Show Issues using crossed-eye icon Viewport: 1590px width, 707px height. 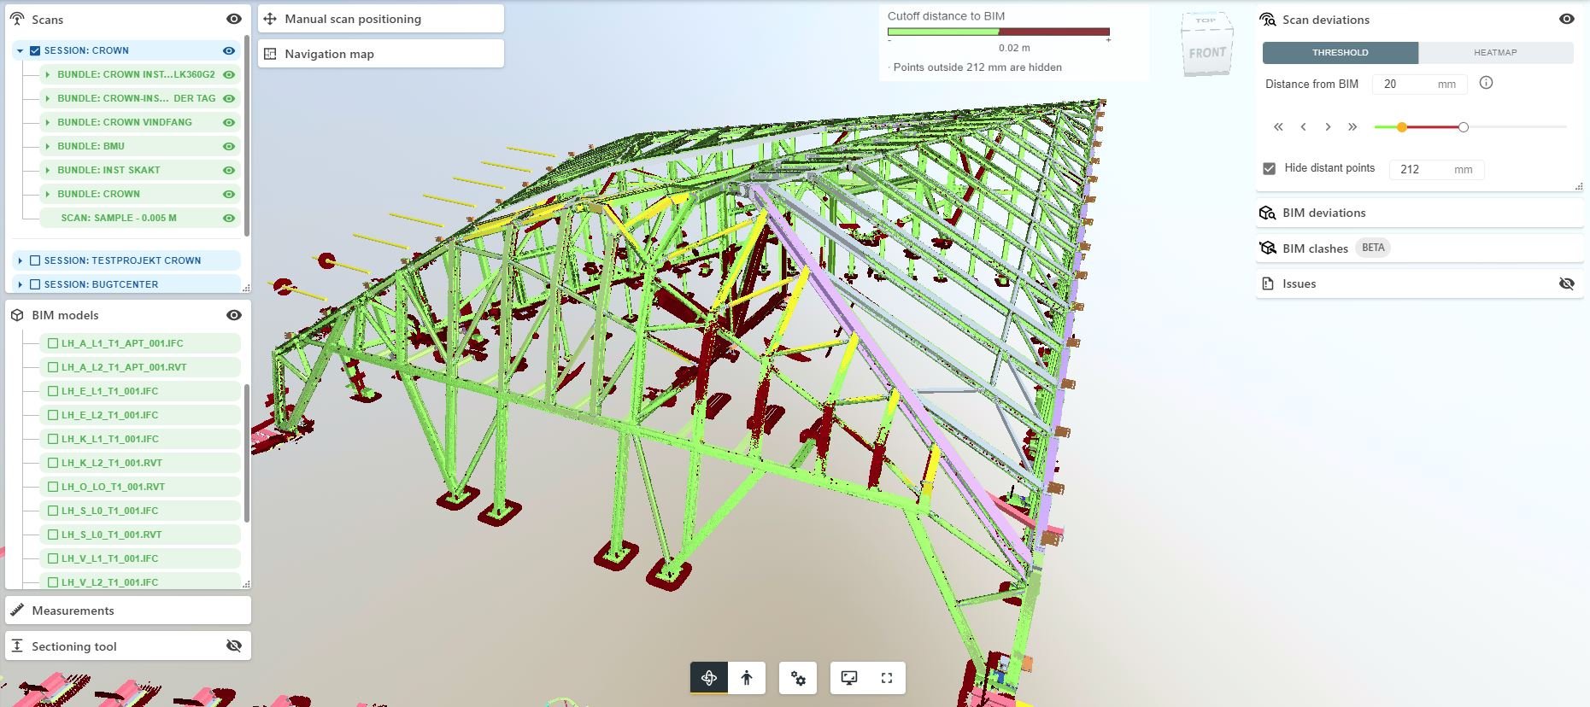[1567, 283]
